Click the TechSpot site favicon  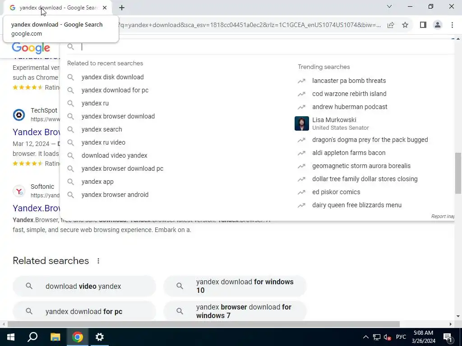(x=19, y=115)
